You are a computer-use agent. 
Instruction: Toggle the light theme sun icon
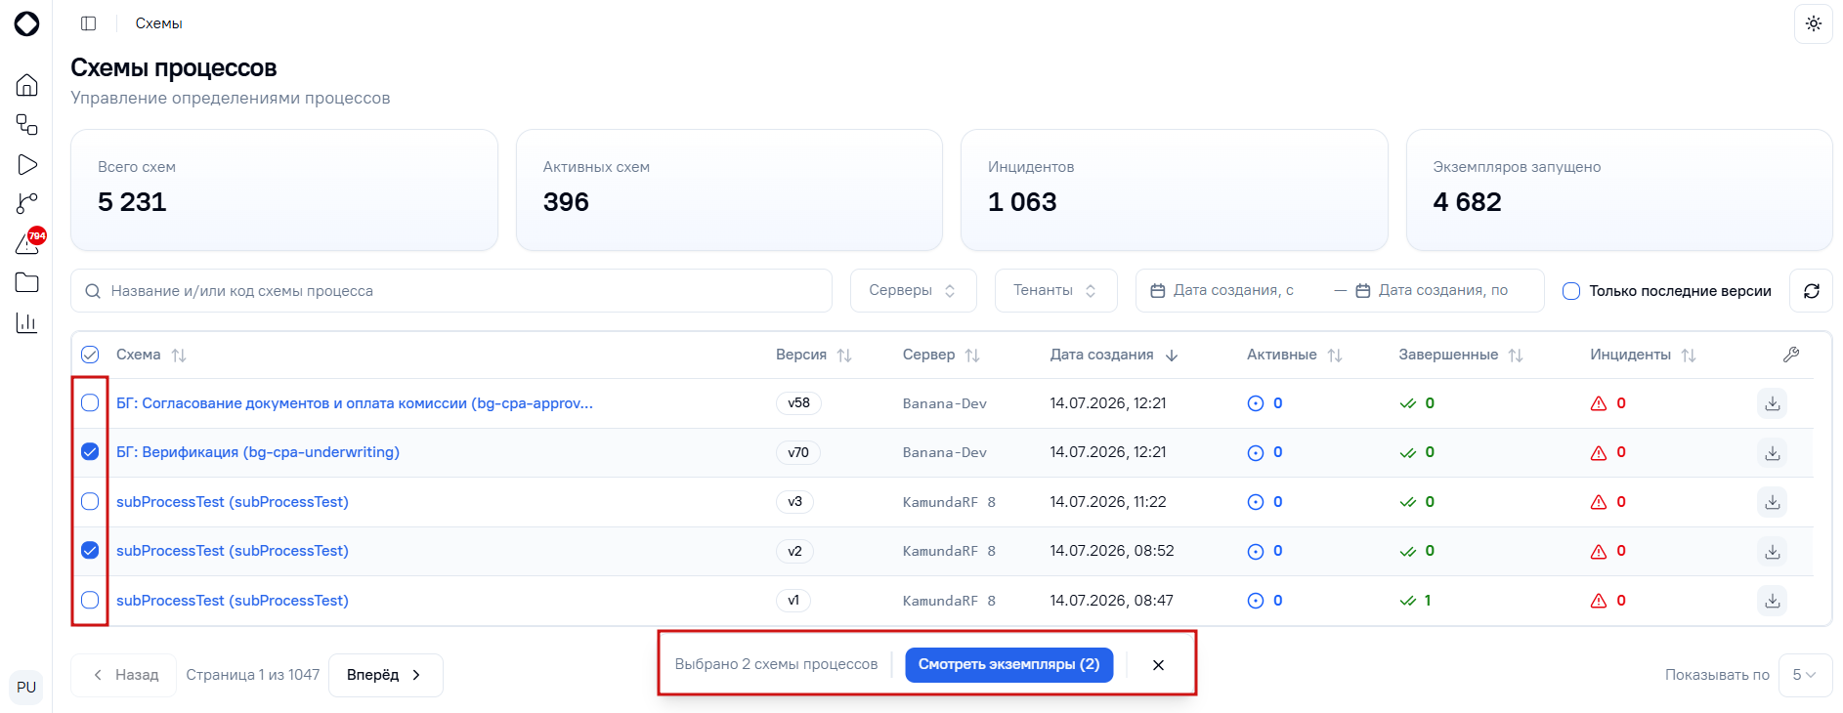(x=1814, y=23)
